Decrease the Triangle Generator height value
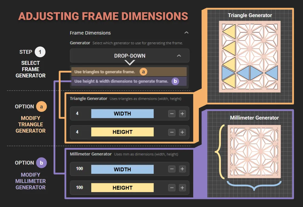Screen dimensions: 303x207 pyautogui.click(x=172, y=132)
